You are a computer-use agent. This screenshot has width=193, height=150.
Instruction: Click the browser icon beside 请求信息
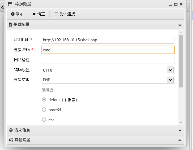(x=11, y=130)
